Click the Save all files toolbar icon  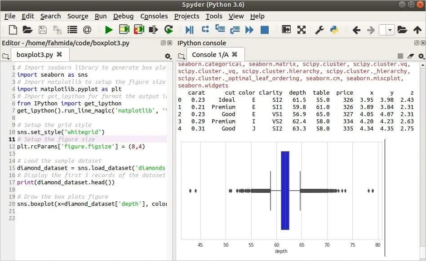tap(58, 30)
